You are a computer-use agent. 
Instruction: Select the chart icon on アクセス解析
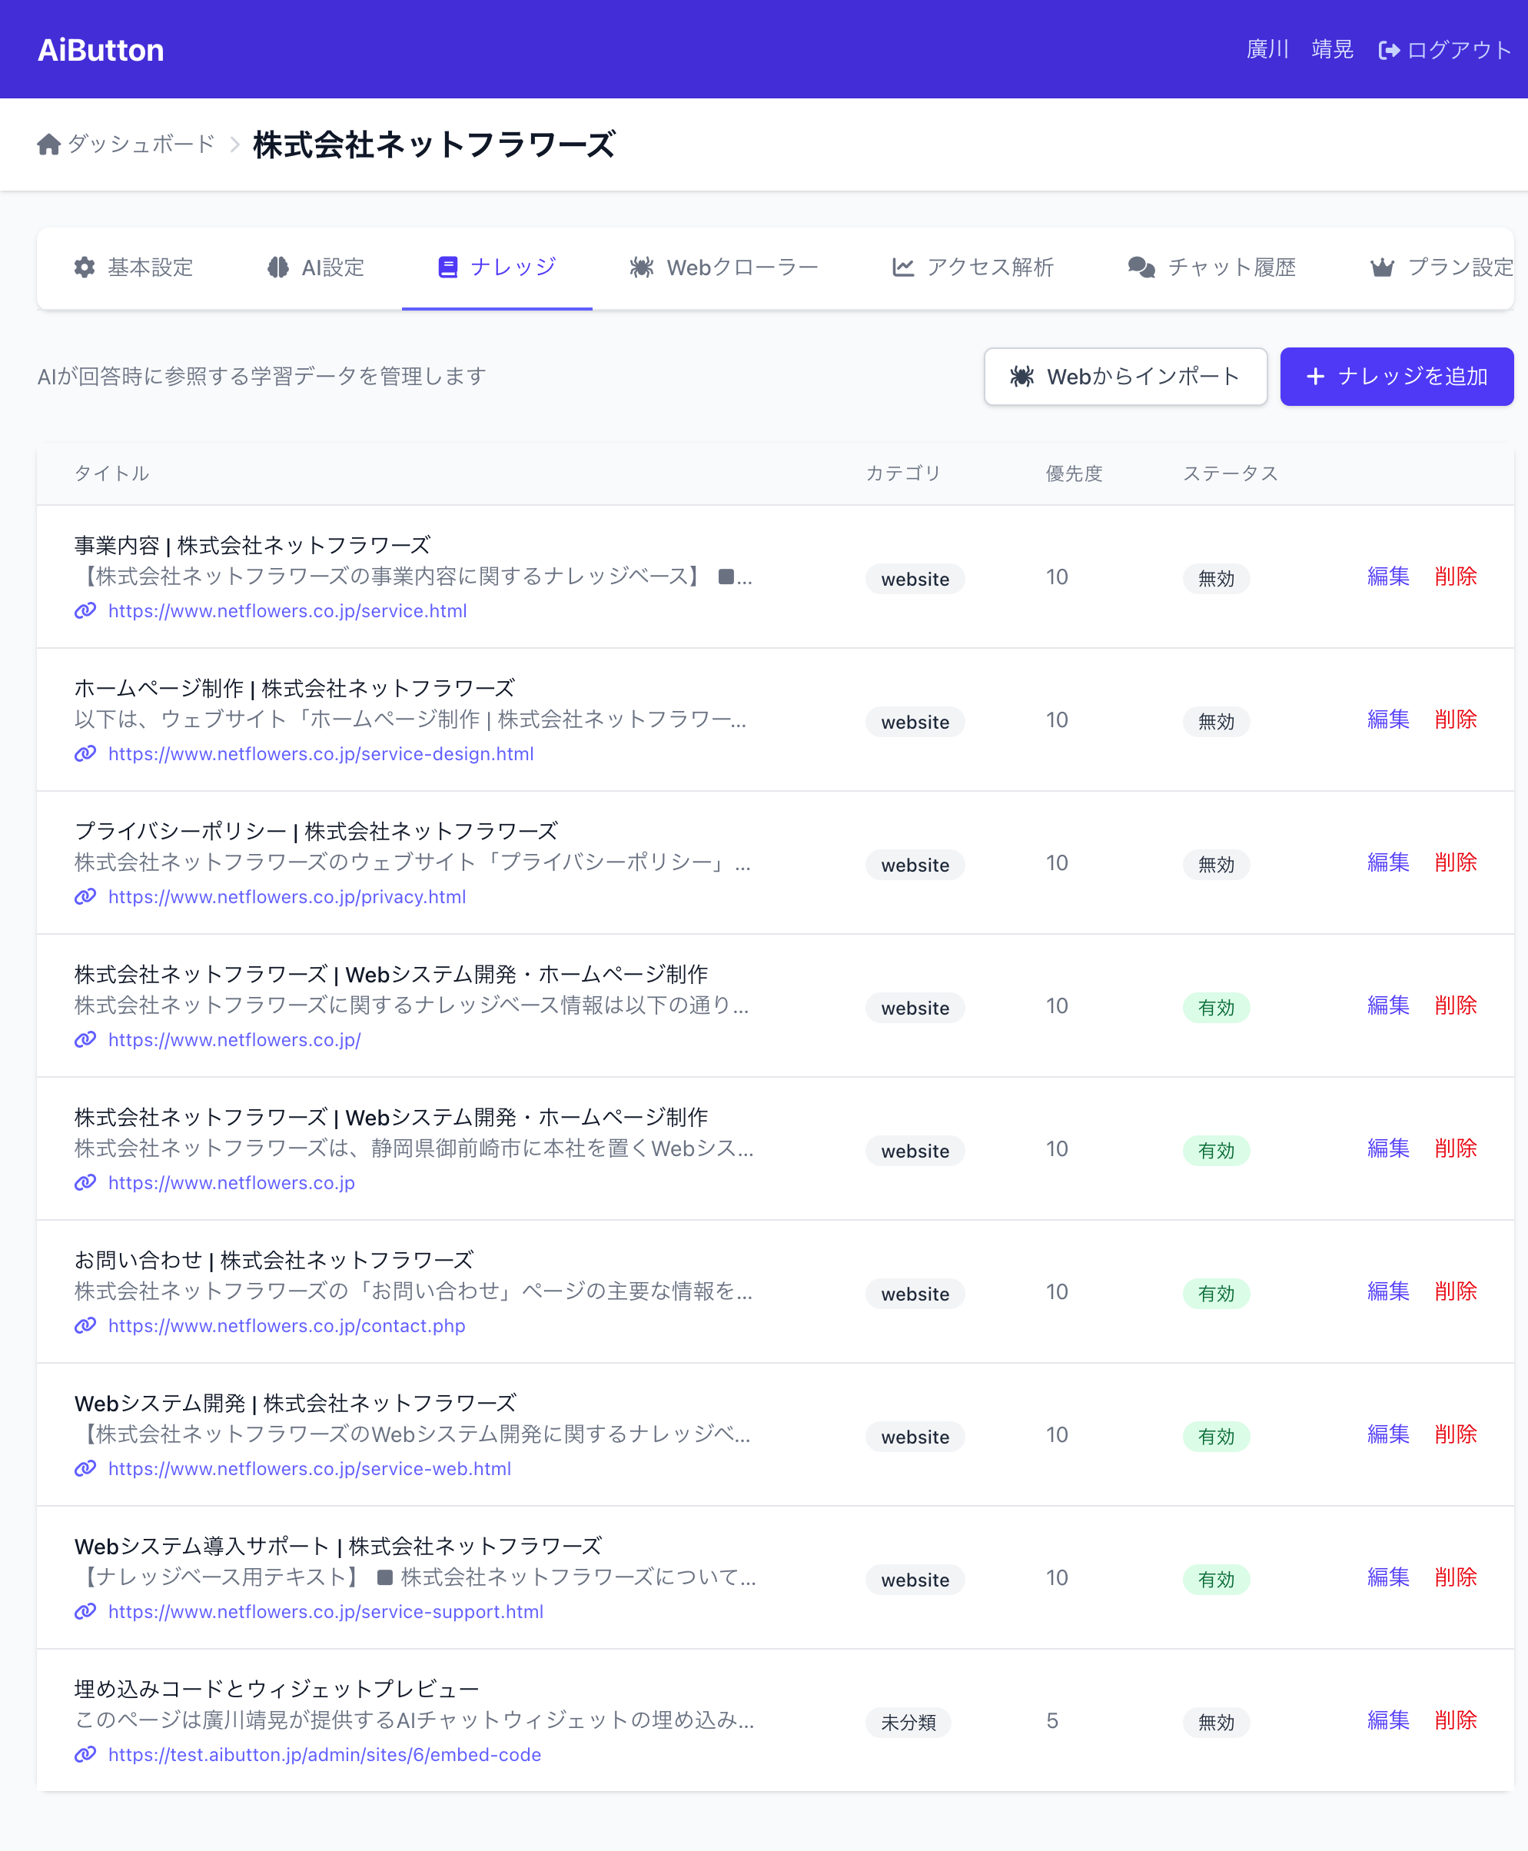coord(902,268)
